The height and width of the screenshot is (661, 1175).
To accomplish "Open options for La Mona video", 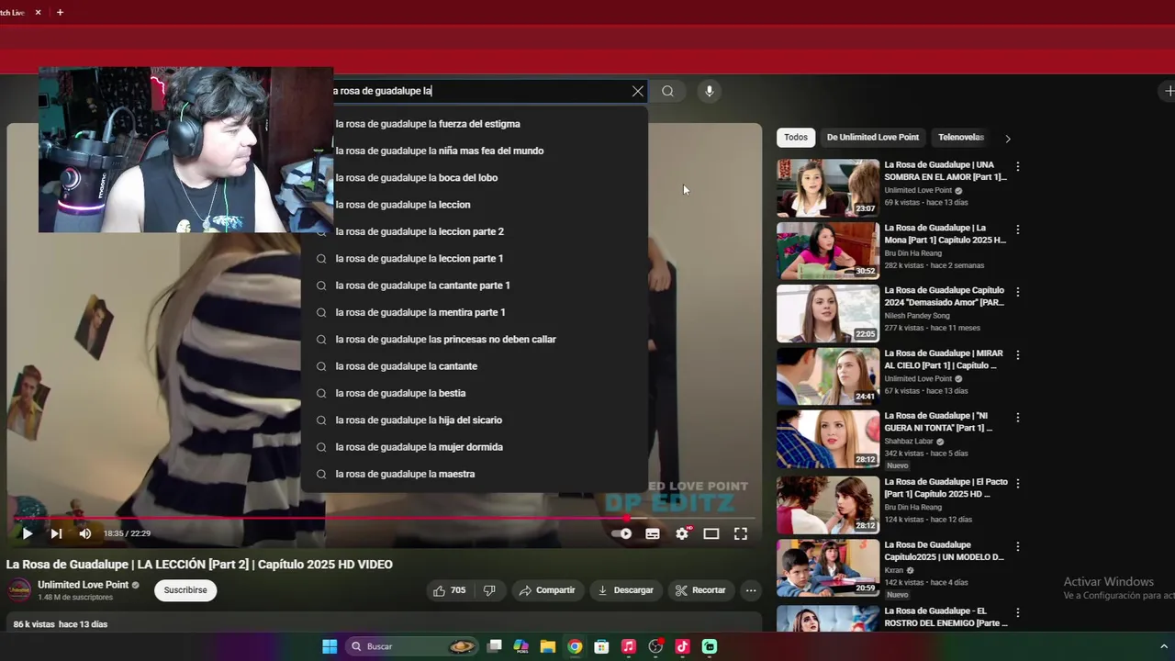I will point(1017,230).
